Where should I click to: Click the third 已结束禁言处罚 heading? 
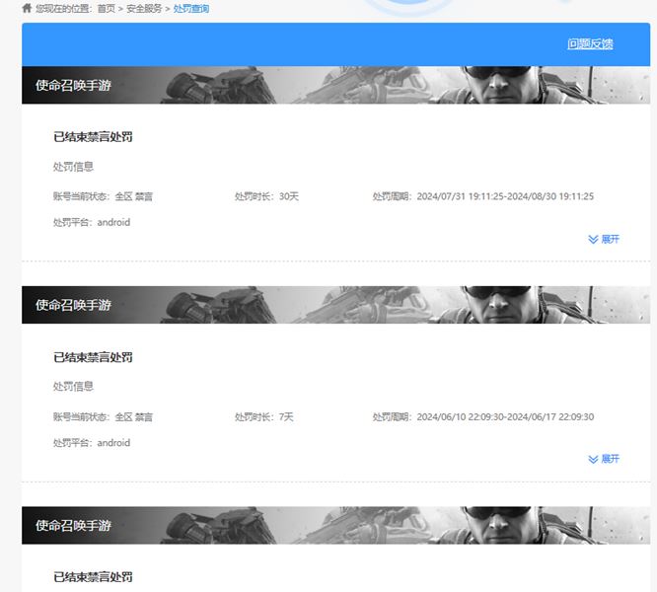93,577
